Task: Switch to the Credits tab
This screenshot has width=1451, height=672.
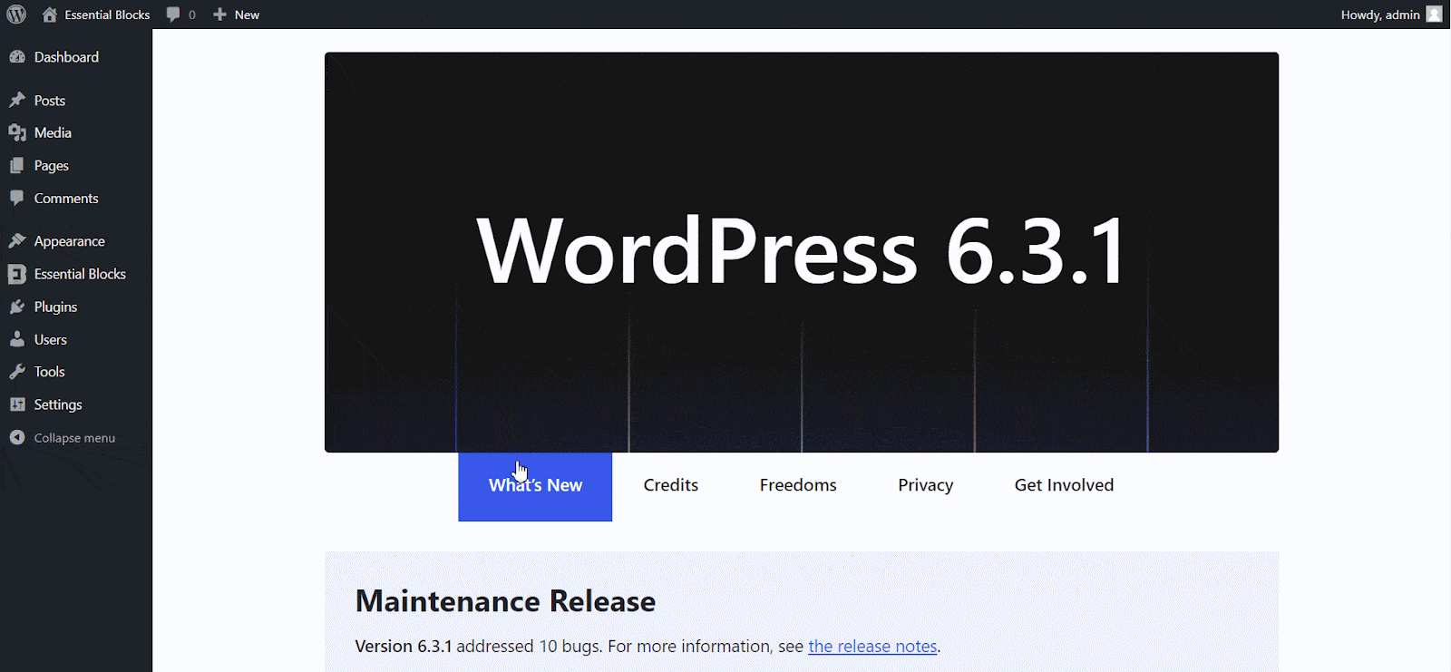Action: click(671, 486)
